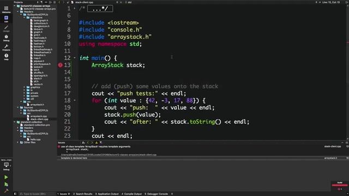349x196 pixels.
Task: Open the Projects view dropdown
Action: point(38,2)
